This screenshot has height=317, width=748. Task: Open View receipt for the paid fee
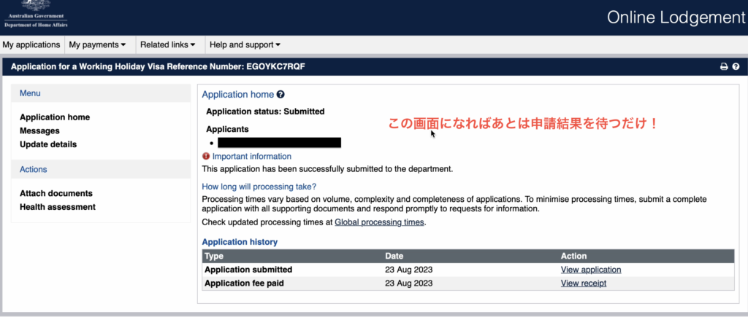tap(583, 283)
